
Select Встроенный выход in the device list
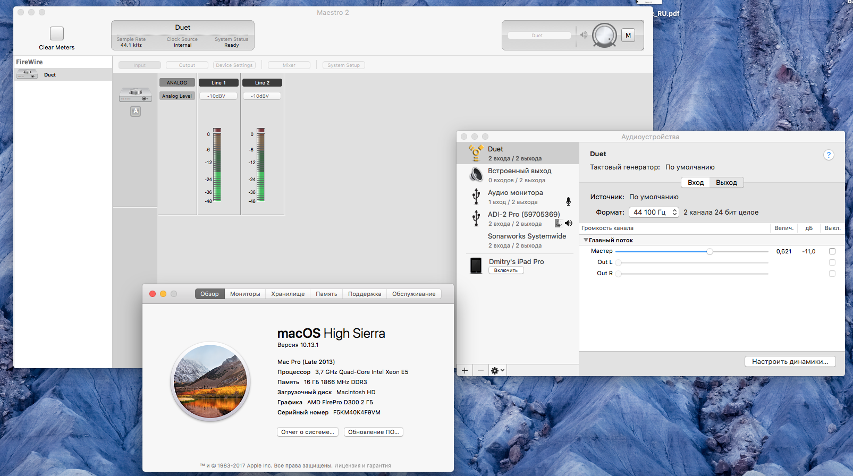(518, 175)
